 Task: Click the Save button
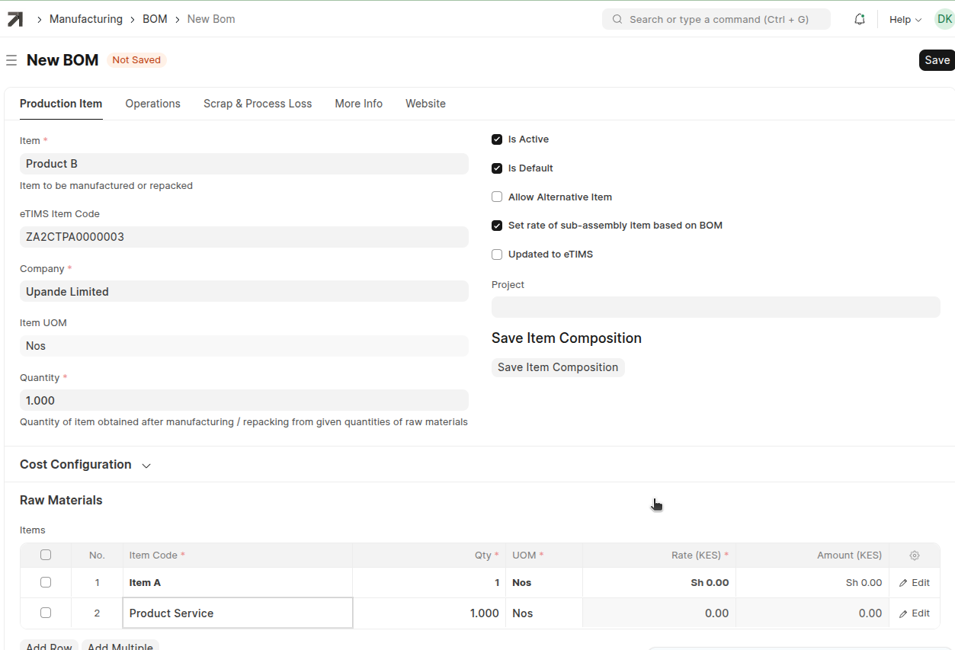937,60
